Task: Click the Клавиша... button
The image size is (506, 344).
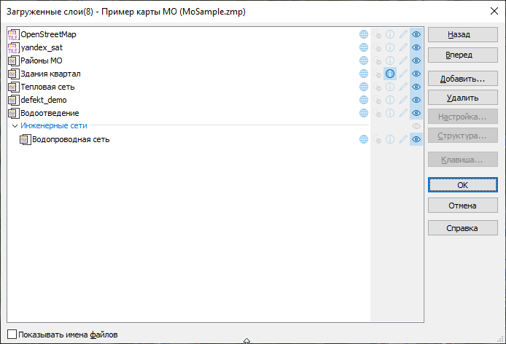Action: coord(463,160)
